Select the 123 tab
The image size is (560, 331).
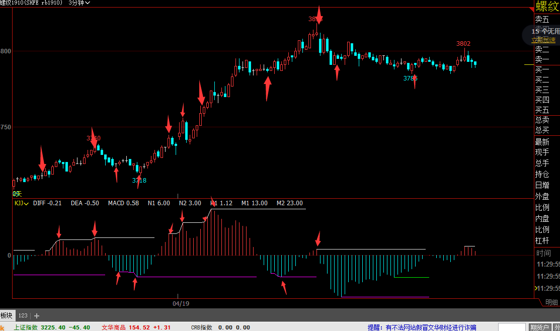coord(23,315)
